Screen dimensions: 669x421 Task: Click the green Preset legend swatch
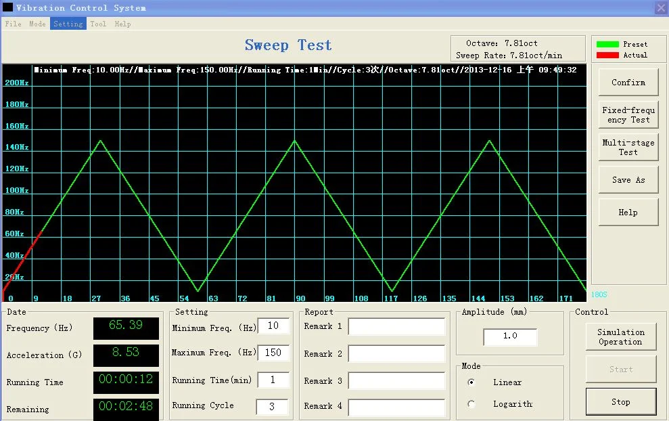607,45
